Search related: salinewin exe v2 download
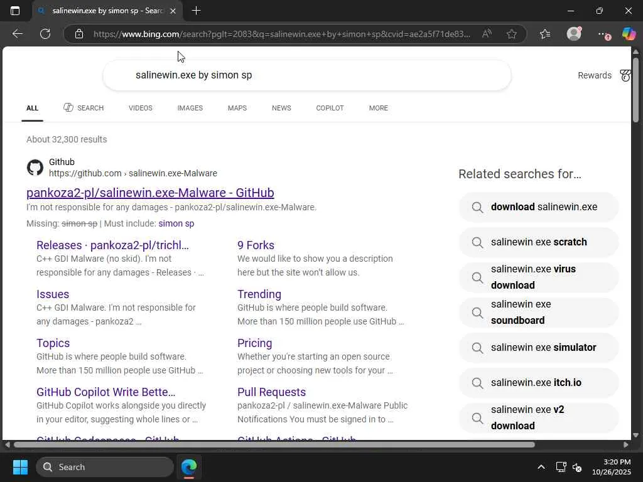The image size is (643, 482). point(538,417)
